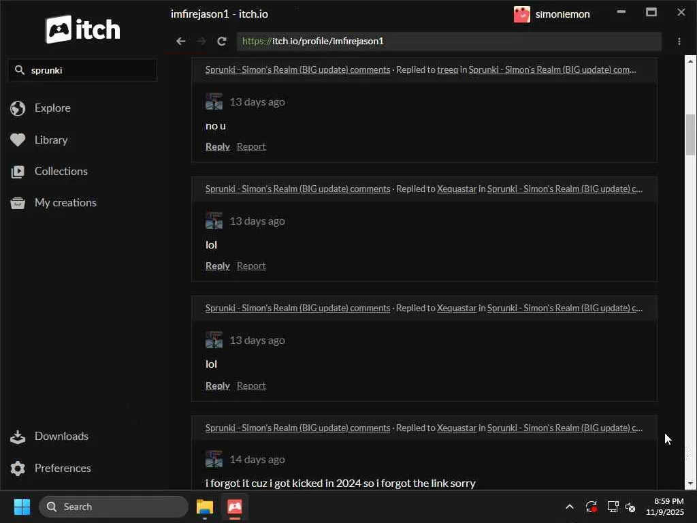Open the treeg user link
Image resolution: width=697 pixels, height=523 pixels.
pos(447,70)
